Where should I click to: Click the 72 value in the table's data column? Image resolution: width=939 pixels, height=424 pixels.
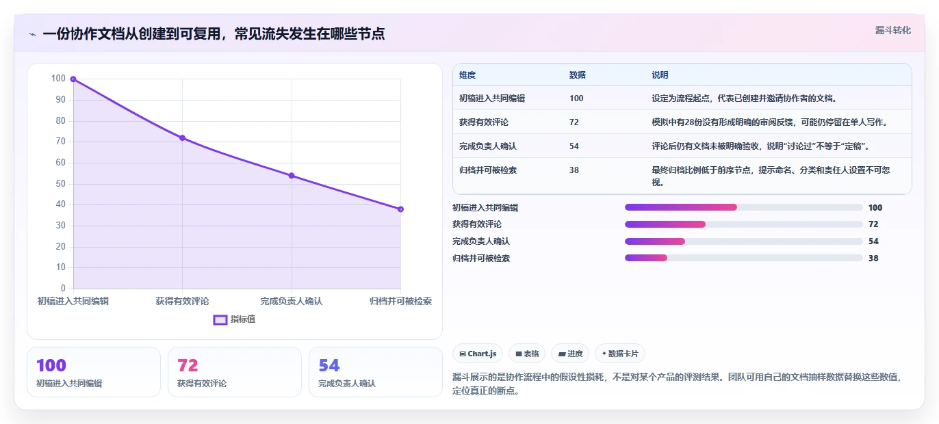coord(574,122)
